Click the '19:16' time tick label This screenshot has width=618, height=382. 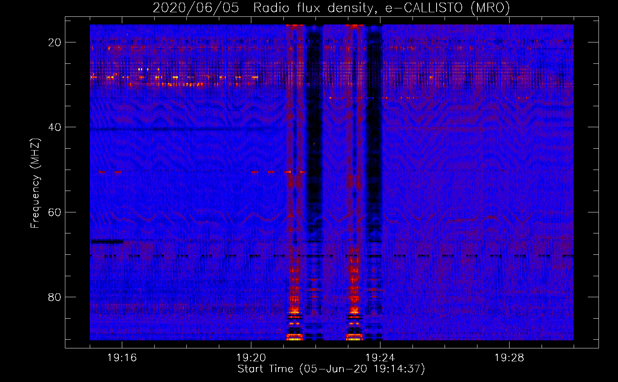(x=122, y=358)
